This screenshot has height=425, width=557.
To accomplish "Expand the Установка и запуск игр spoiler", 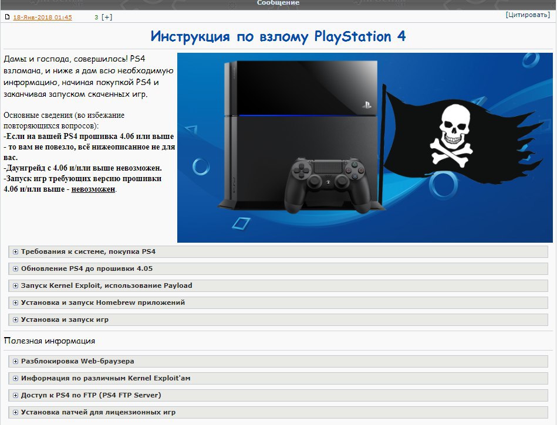I will coord(278,319).
